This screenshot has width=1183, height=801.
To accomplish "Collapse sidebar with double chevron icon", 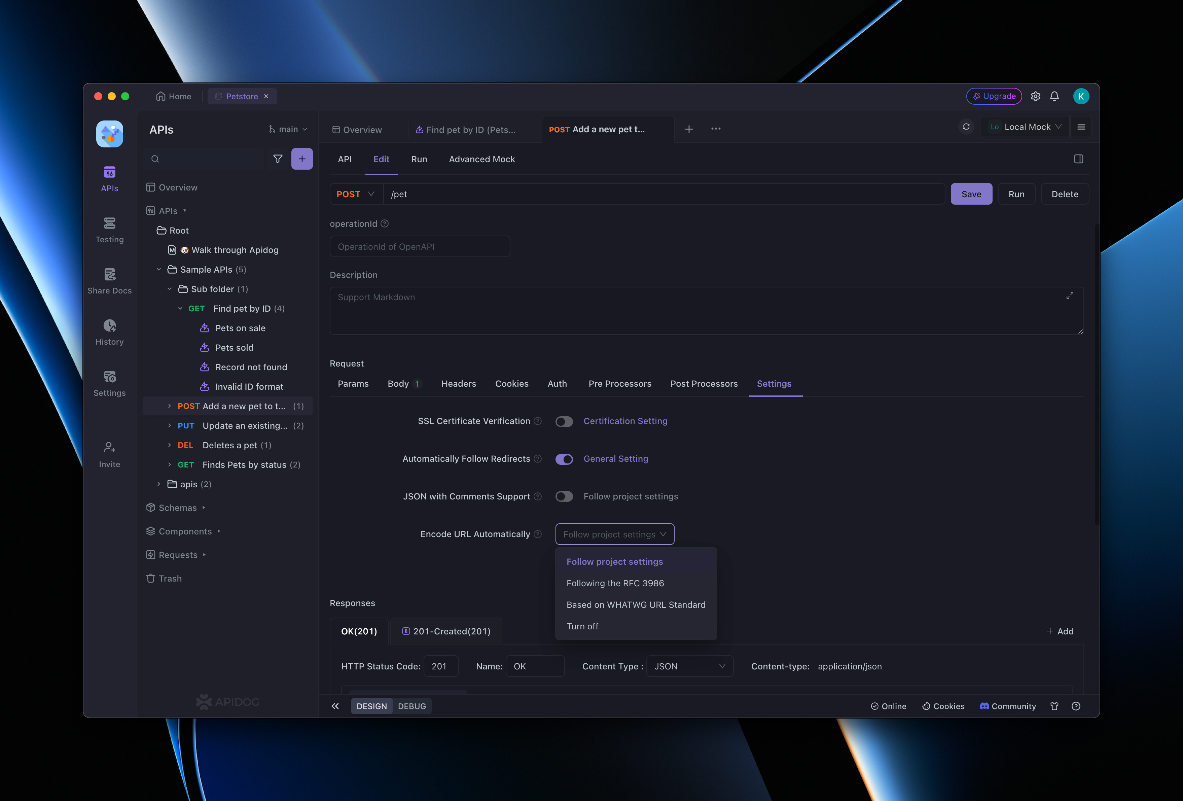I will [335, 706].
